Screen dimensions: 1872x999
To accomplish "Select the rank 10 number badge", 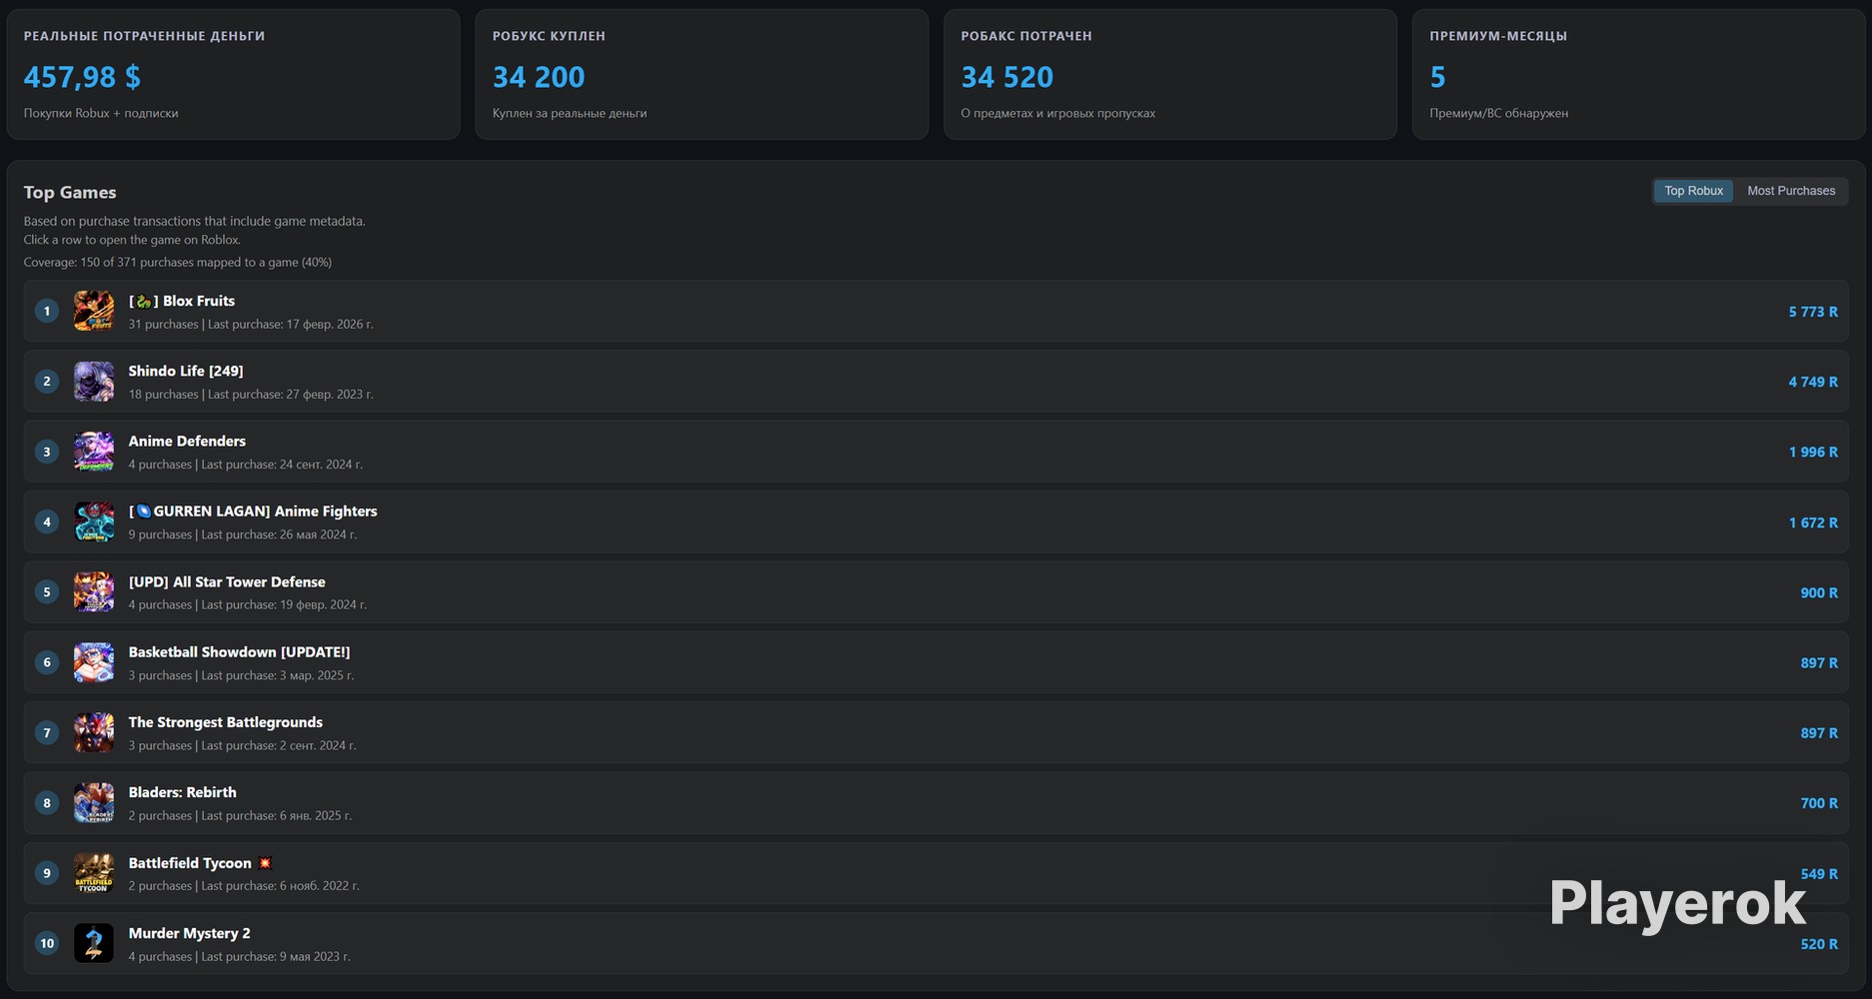I will pyautogui.click(x=47, y=943).
